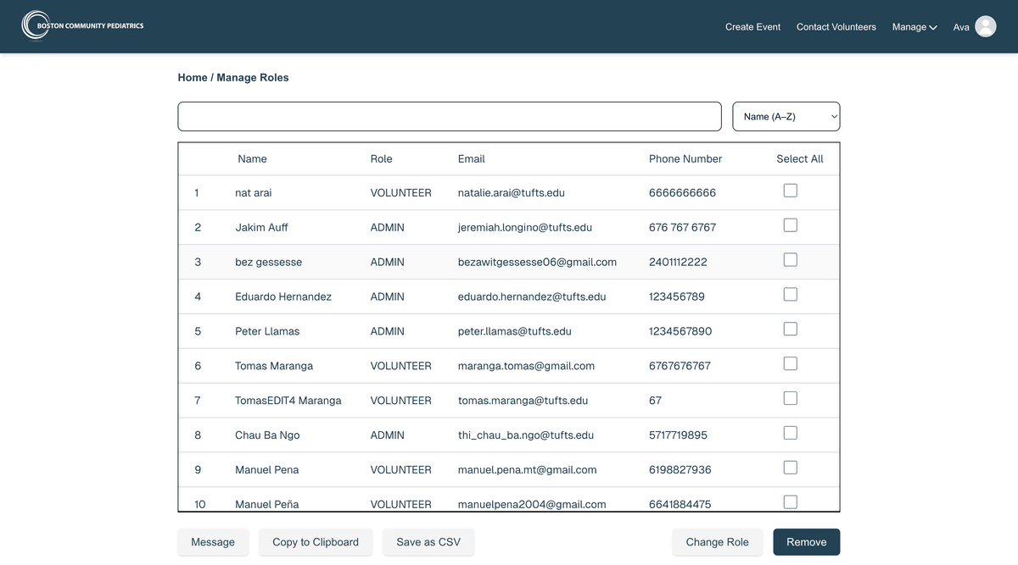
Task: Focus the search input field
Action: pos(449,117)
